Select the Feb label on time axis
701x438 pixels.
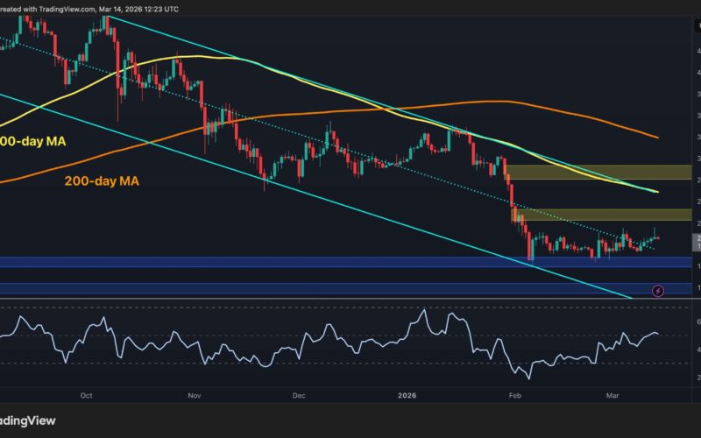[x=517, y=395]
